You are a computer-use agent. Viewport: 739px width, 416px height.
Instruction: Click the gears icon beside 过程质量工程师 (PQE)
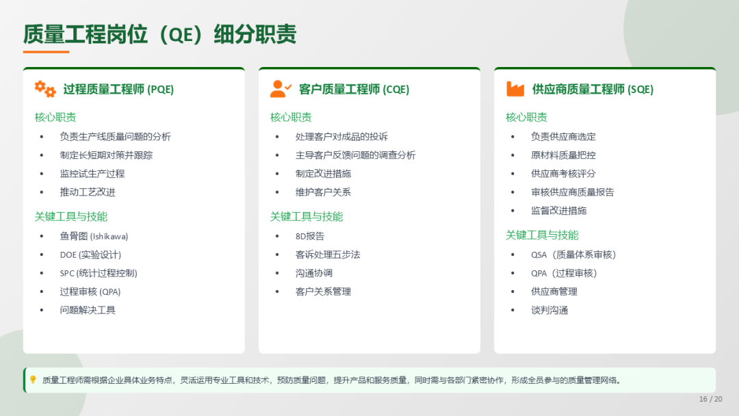pos(45,89)
